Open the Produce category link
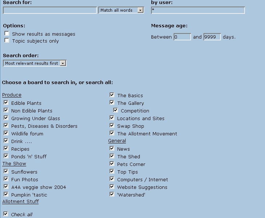Screen dimensions: 265x218 pos(12,95)
